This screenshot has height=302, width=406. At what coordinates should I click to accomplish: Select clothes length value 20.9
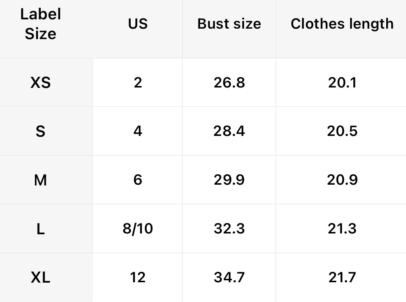point(342,180)
